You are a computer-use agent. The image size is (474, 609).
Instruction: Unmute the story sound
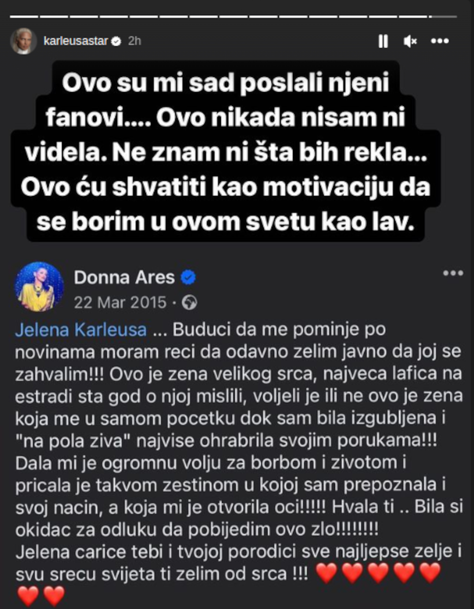coord(410,42)
